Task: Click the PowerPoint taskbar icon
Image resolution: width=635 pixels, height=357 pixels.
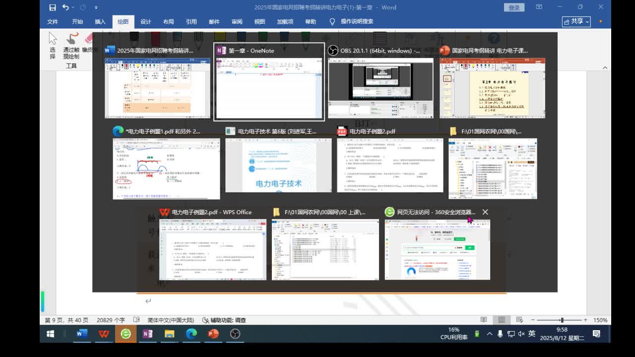Action: click(x=213, y=334)
